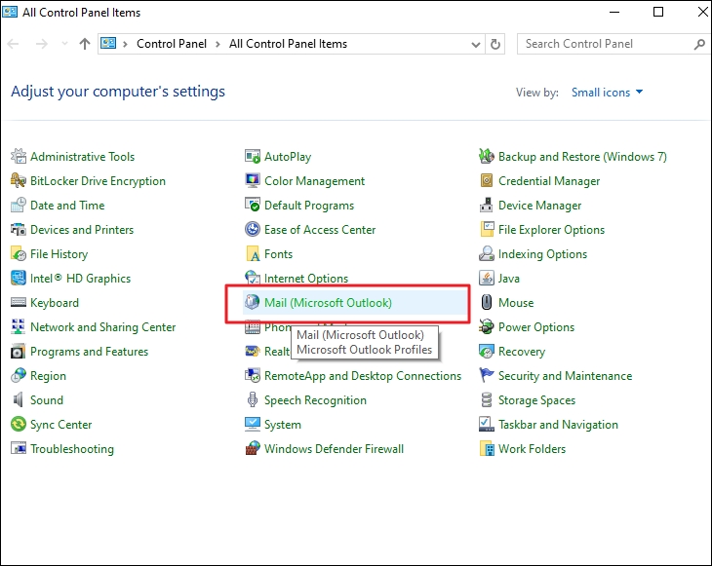Click the Refresh button in address bar
Viewport: 712px width, 566px height.
(x=494, y=44)
